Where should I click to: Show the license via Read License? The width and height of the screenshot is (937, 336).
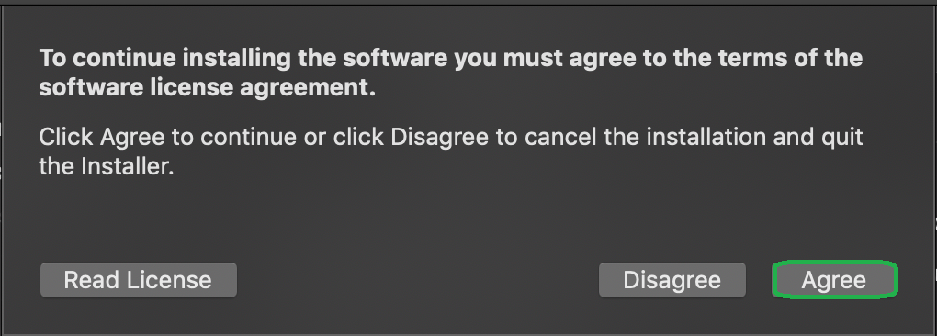pyautogui.click(x=139, y=280)
